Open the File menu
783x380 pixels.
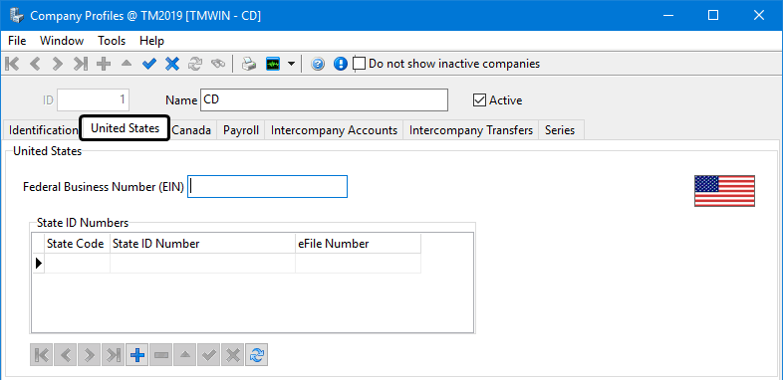[18, 41]
